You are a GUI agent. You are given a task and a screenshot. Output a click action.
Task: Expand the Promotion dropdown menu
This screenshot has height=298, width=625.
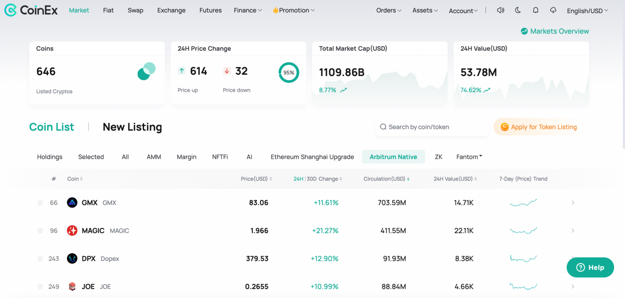[x=293, y=10]
